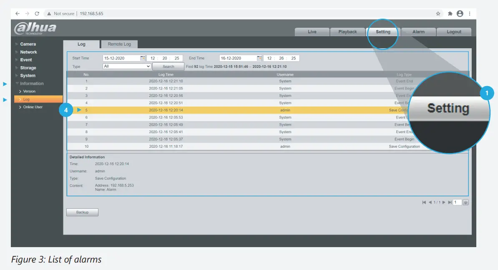The width and height of the screenshot is (498, 270).
Task: Edit the Start Time date field 15-12-2020
Action: (x=121, y=58)
